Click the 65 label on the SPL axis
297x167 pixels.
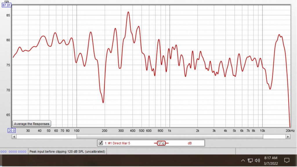(x=8, y=115)
